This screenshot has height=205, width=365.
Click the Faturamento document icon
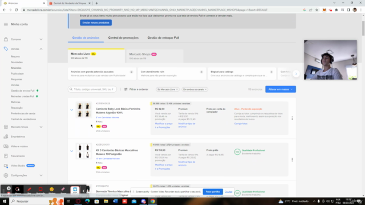tap(6, 156)
